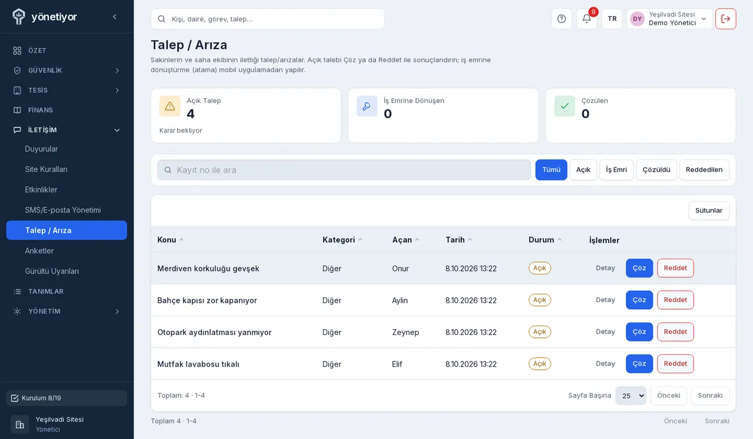Click the Çözülen checkmark icon
This screenshot has width=753, height=439.
point(565,106)
